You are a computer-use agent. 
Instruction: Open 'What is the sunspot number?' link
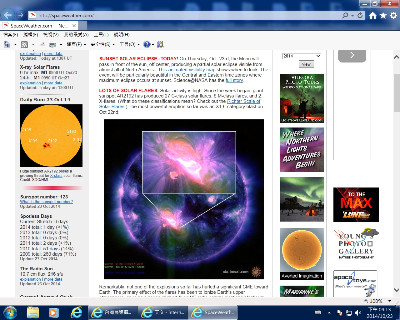(47, 202)
